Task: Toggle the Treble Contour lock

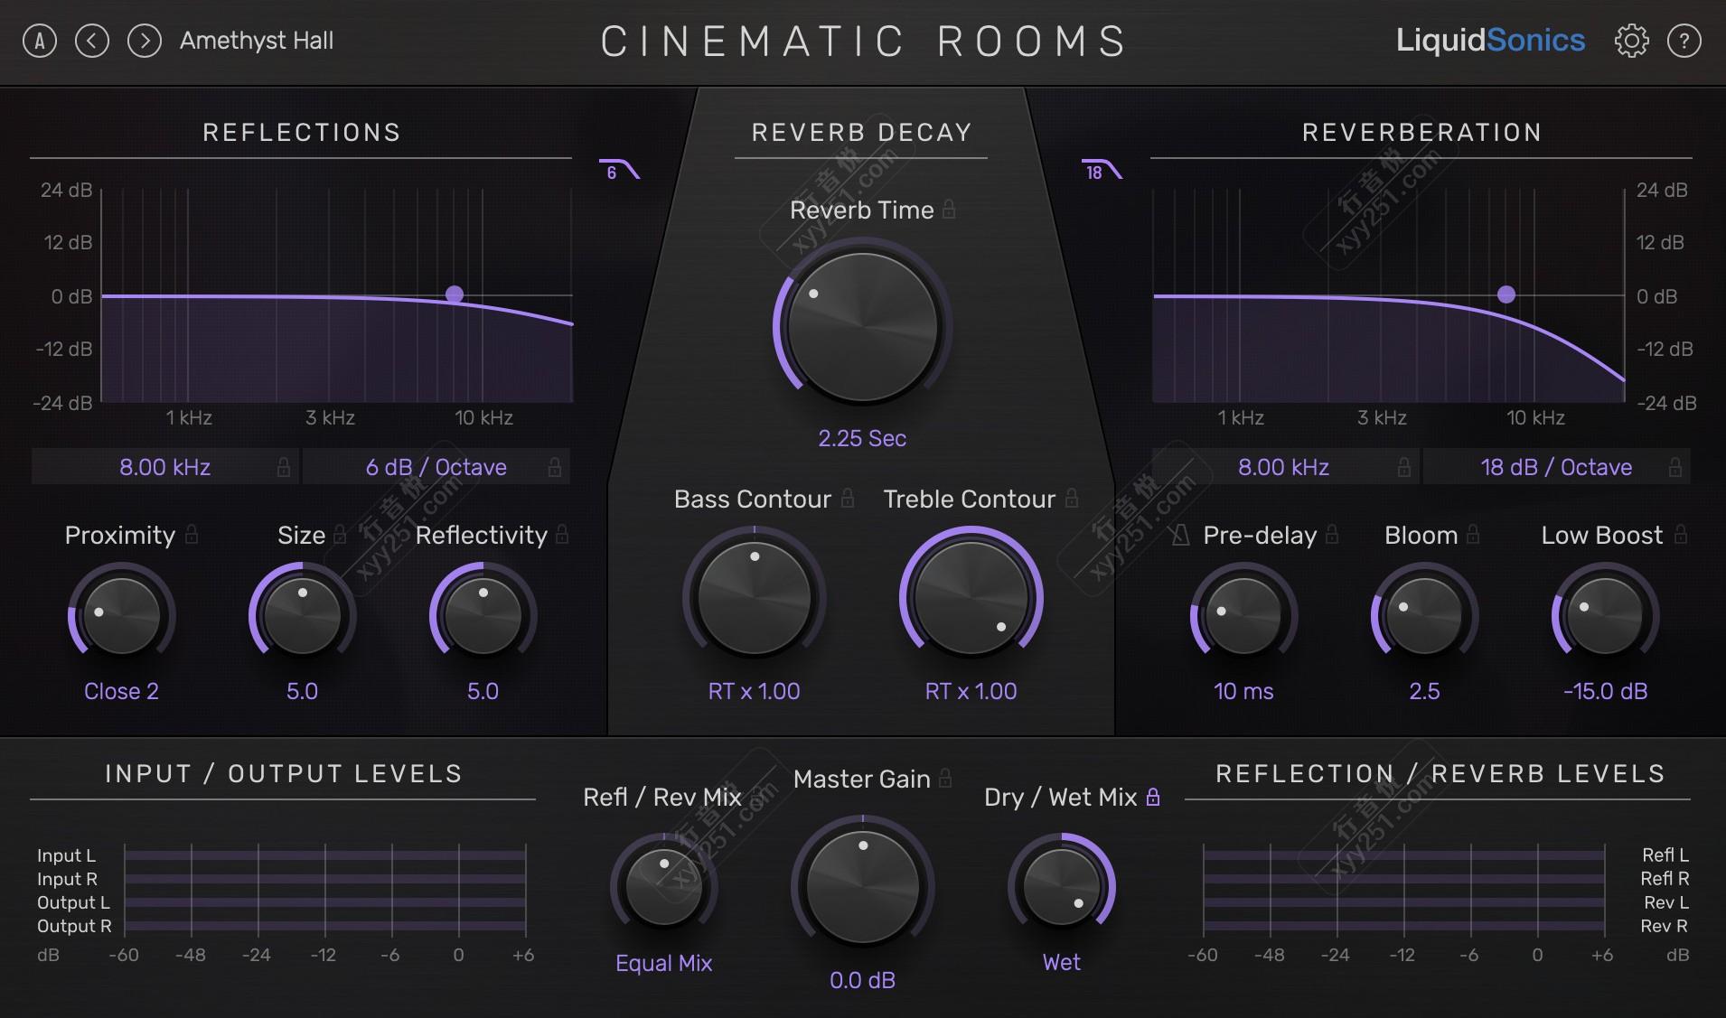Action: tap(1072, 499)
